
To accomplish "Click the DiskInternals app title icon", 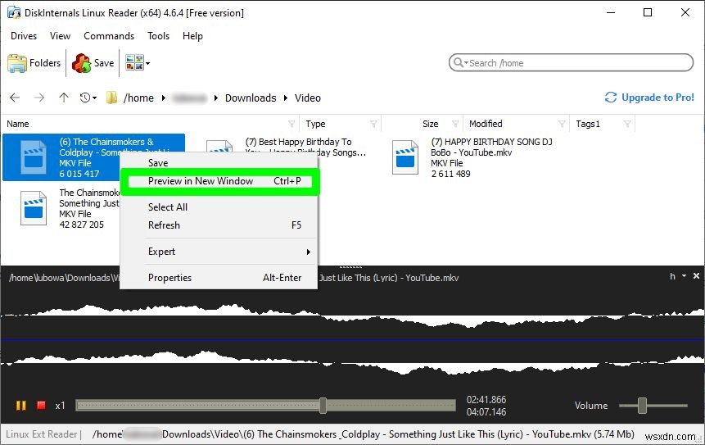I will coord(13,12).
